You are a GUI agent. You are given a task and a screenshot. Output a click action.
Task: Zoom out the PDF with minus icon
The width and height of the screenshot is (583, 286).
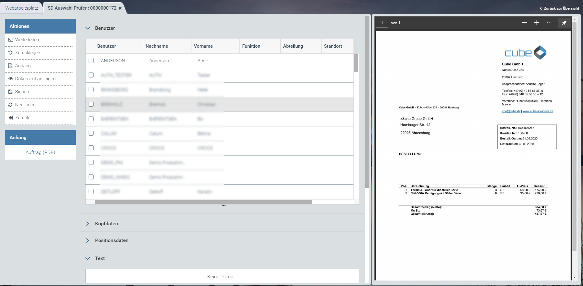pos(524,23)
